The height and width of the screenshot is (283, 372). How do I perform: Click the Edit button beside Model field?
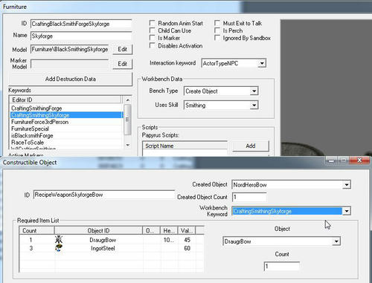[123, 49]
